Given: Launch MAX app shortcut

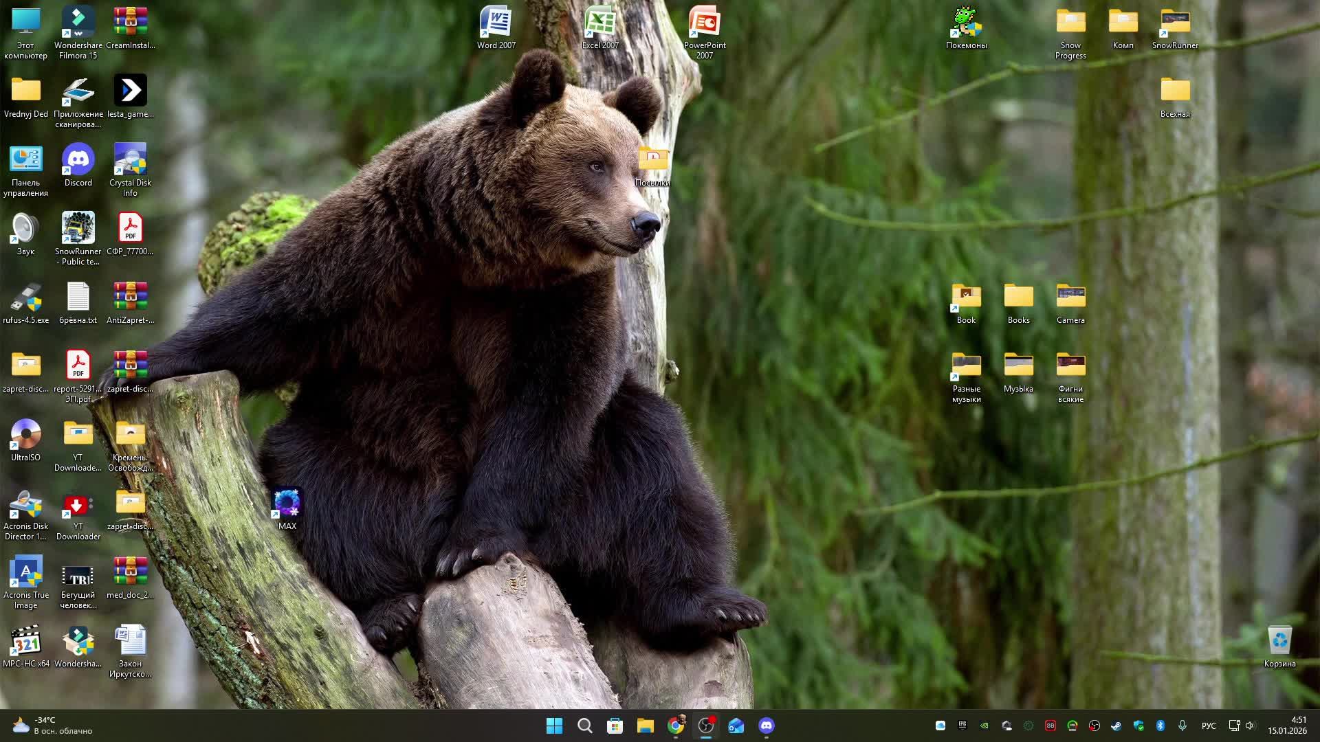Looking at the screenshot, I should (287, 508).
